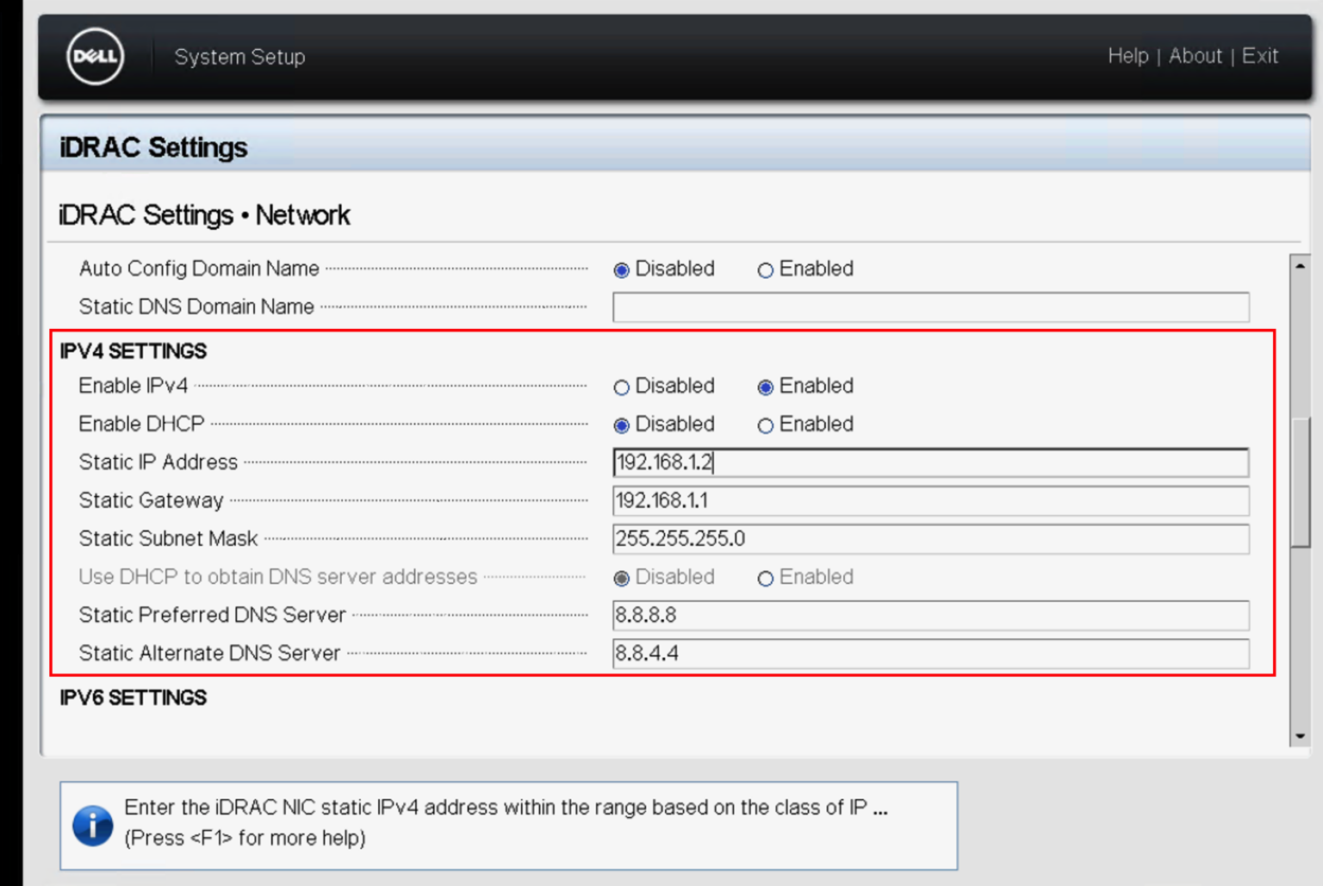
Task: Set Enable IPv4 to Disabled
Action: [x=621, y=387]
